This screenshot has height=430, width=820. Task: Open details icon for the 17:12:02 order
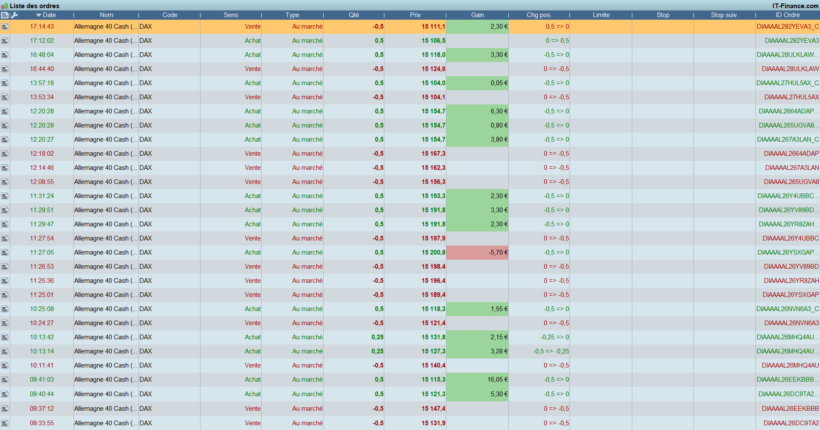pos(5,41)
